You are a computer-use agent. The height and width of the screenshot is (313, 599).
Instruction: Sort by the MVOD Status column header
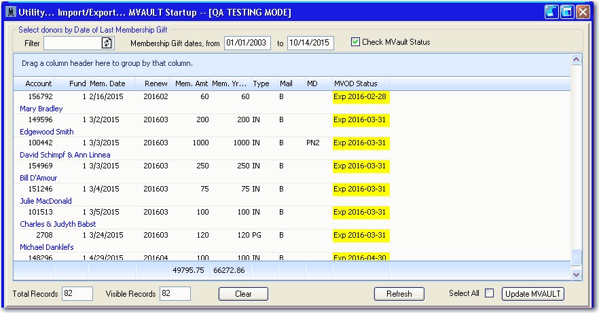(x=361, y=84)
